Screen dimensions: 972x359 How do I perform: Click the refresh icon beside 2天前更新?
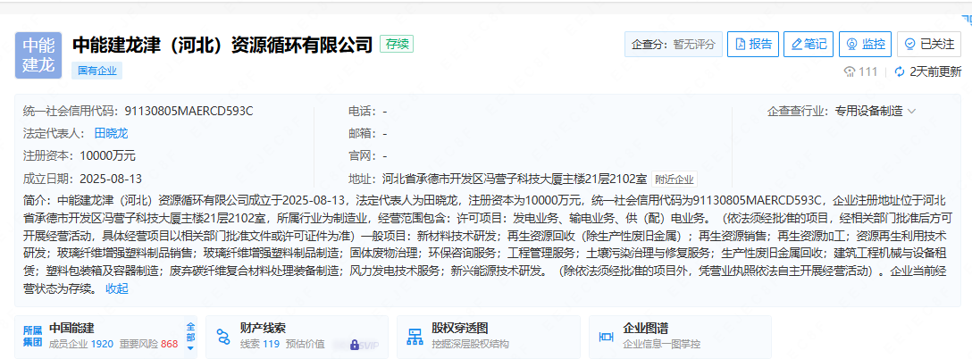click(x=900, y=72)
